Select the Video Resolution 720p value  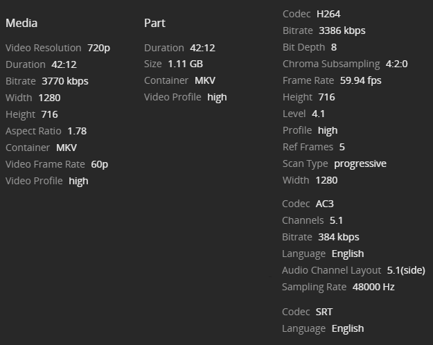[x=98, y=48]
